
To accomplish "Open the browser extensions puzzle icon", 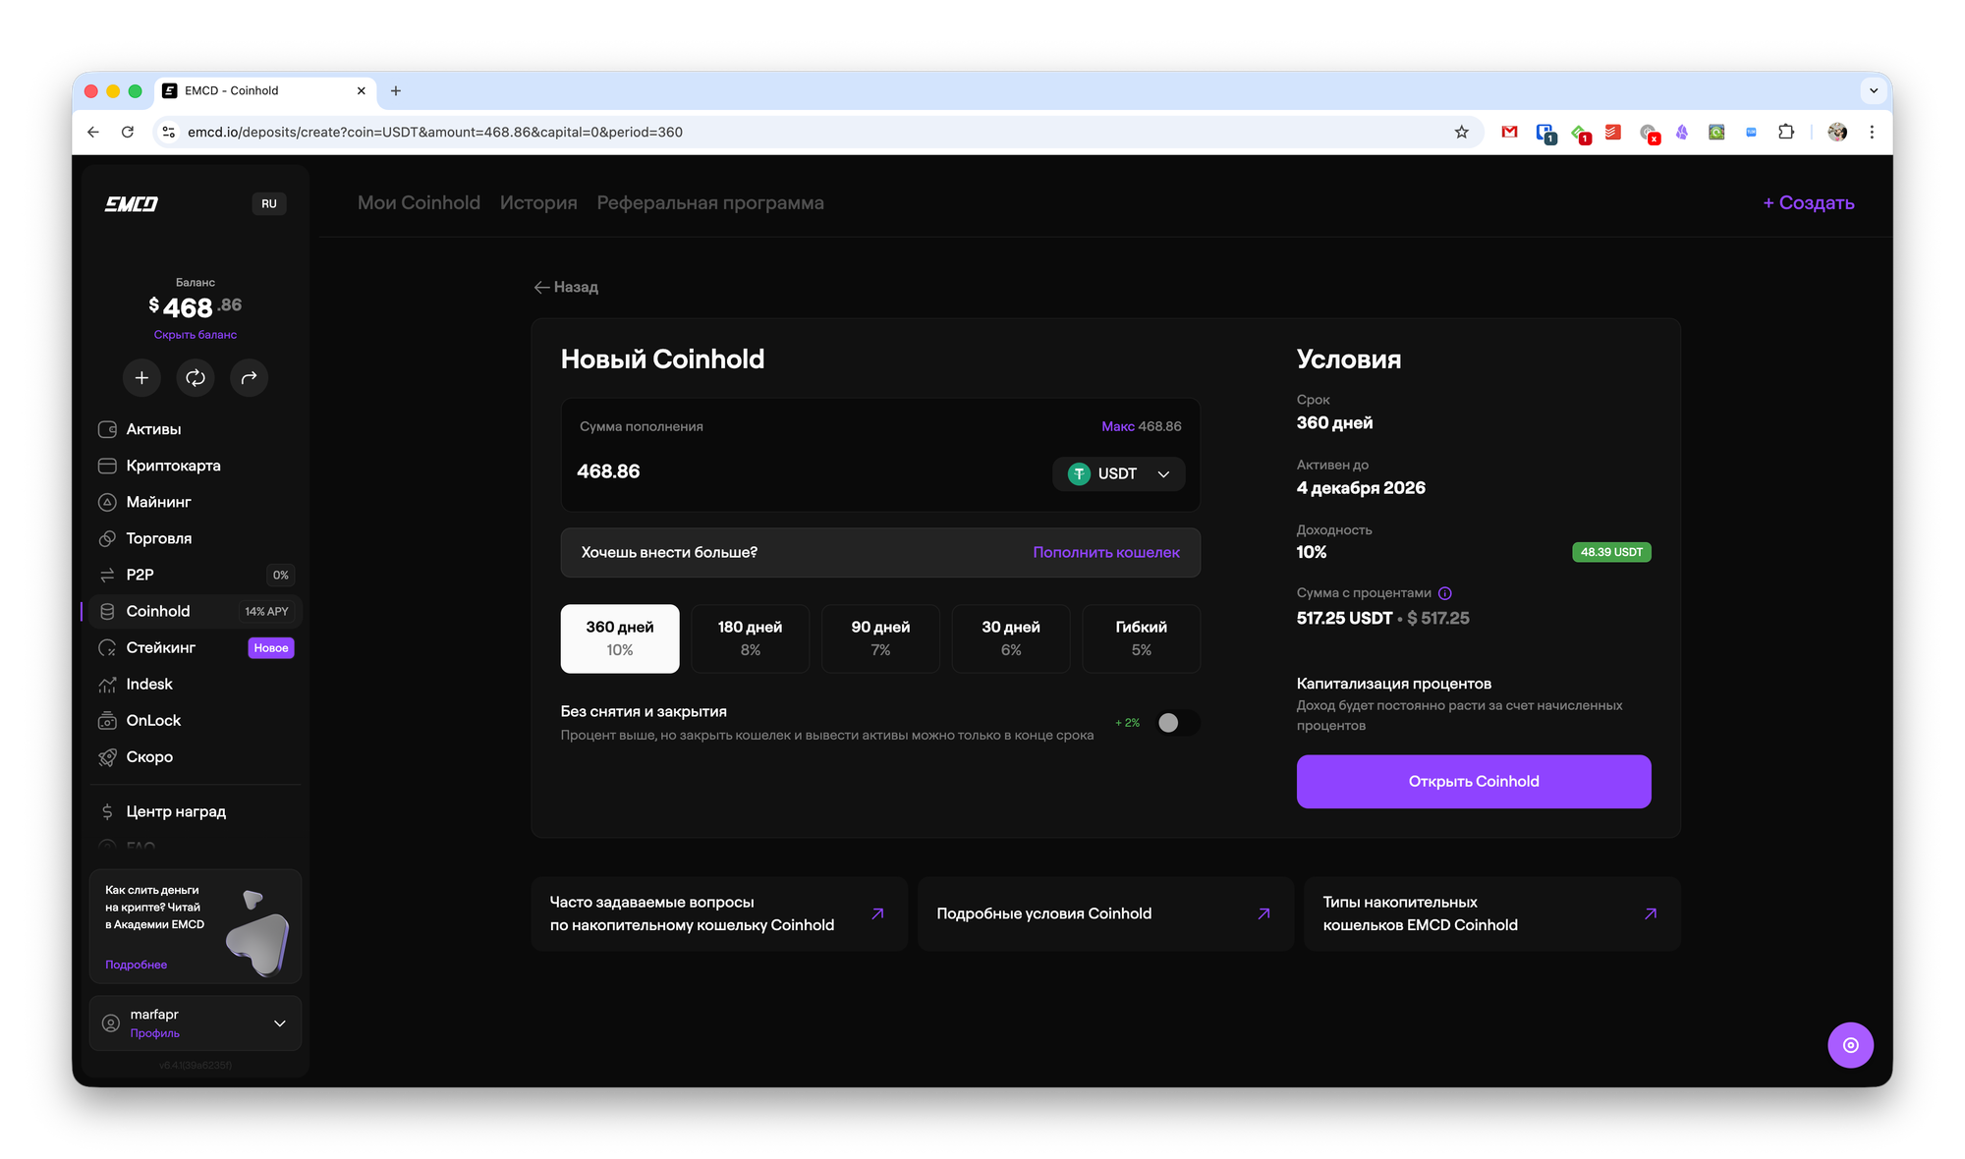I will click(1786, 132).
